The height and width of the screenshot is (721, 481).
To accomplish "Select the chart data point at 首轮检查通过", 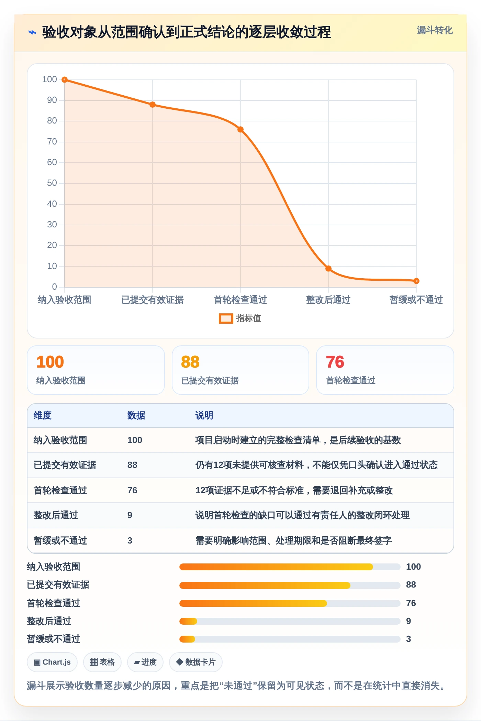I will click(x=240, y=130).
